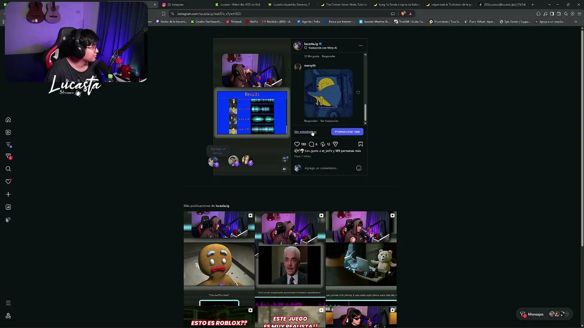Like norxyth's comment
This screenshot has height=328, width=584.
(358, 92)
